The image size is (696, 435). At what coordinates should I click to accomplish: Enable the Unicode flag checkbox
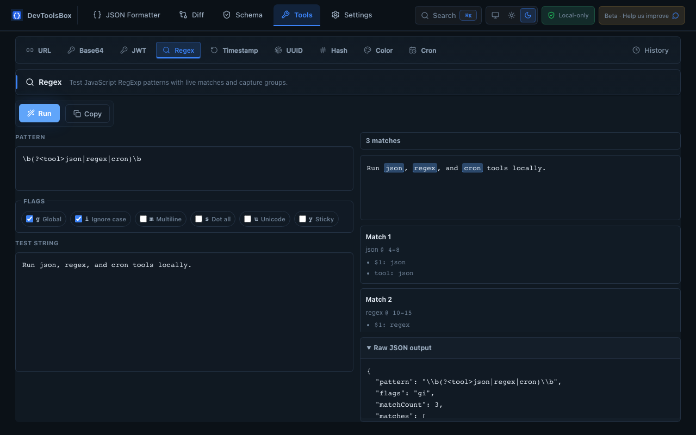pyautogui.click(x=248, y=219)
